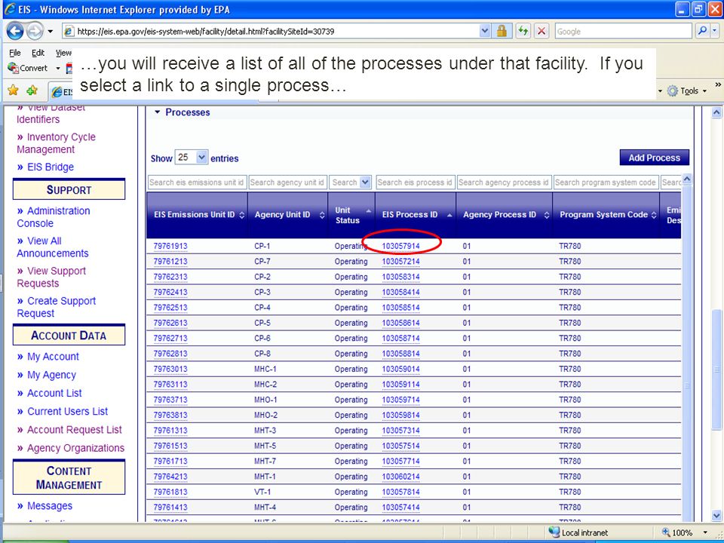This screenshot has height=543, width=724.
Task: Open EIS process ID 103060214 link
Action: click(x=400, y=477)
